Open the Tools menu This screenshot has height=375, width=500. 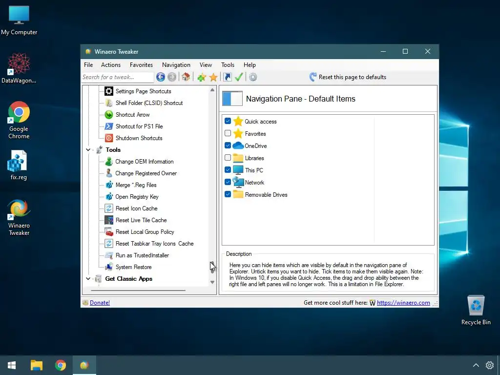pyautogui.click(x=228, y=65)
